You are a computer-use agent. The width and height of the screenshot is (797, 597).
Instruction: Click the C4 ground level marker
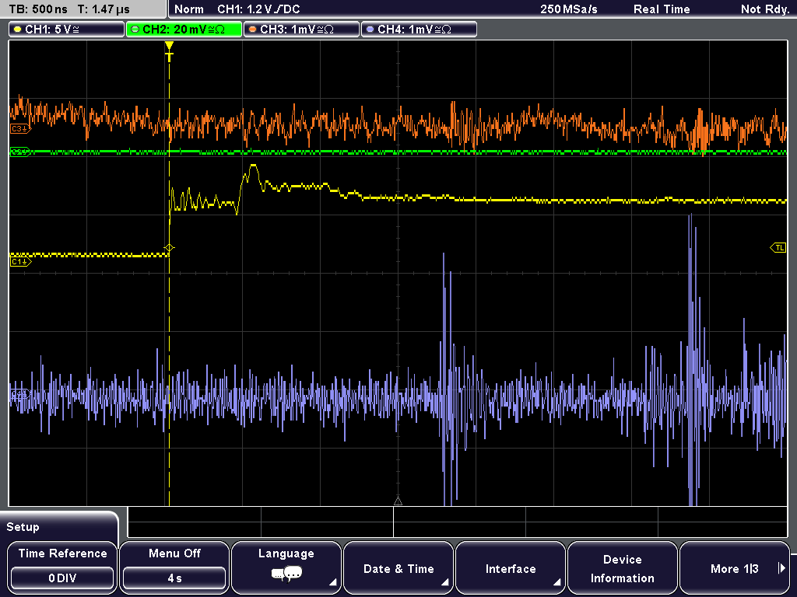point(21,394)
